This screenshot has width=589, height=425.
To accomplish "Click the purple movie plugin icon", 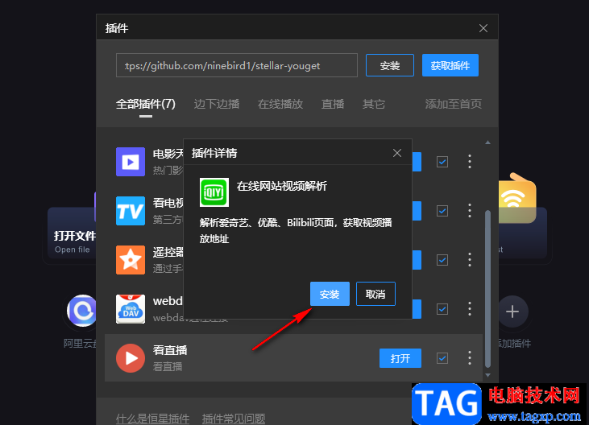I will (x=131, y=162).
